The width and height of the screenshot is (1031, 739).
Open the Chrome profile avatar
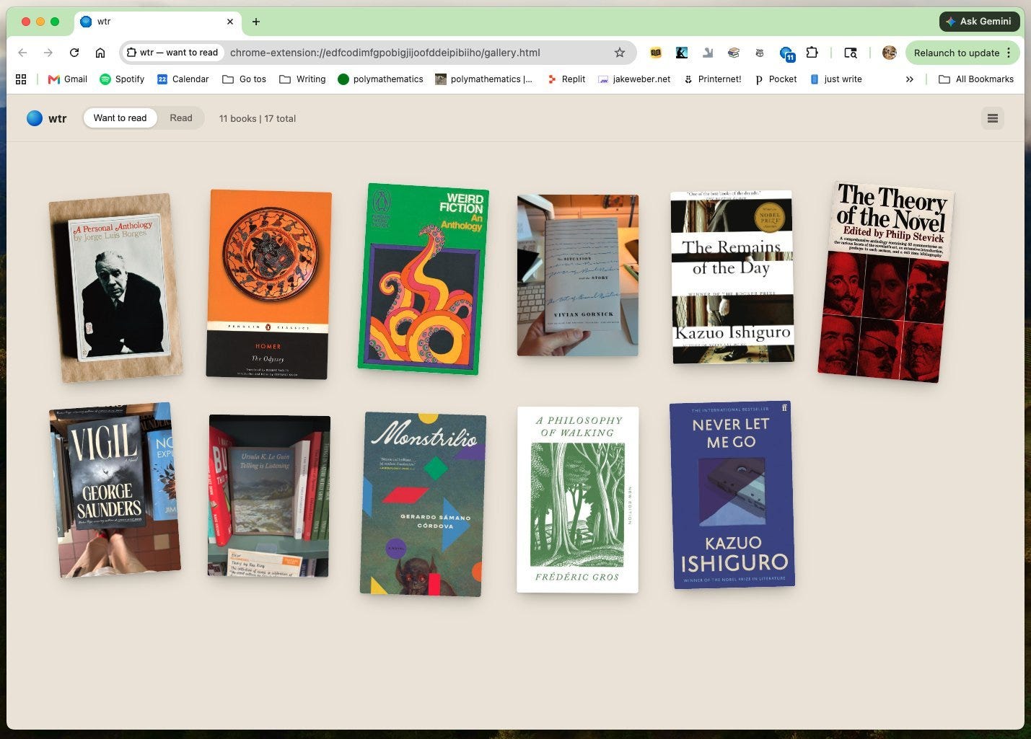point(889,53)
